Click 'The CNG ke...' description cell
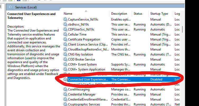The image size is (199, 106). pyautogui.click(x=121, y=54)
